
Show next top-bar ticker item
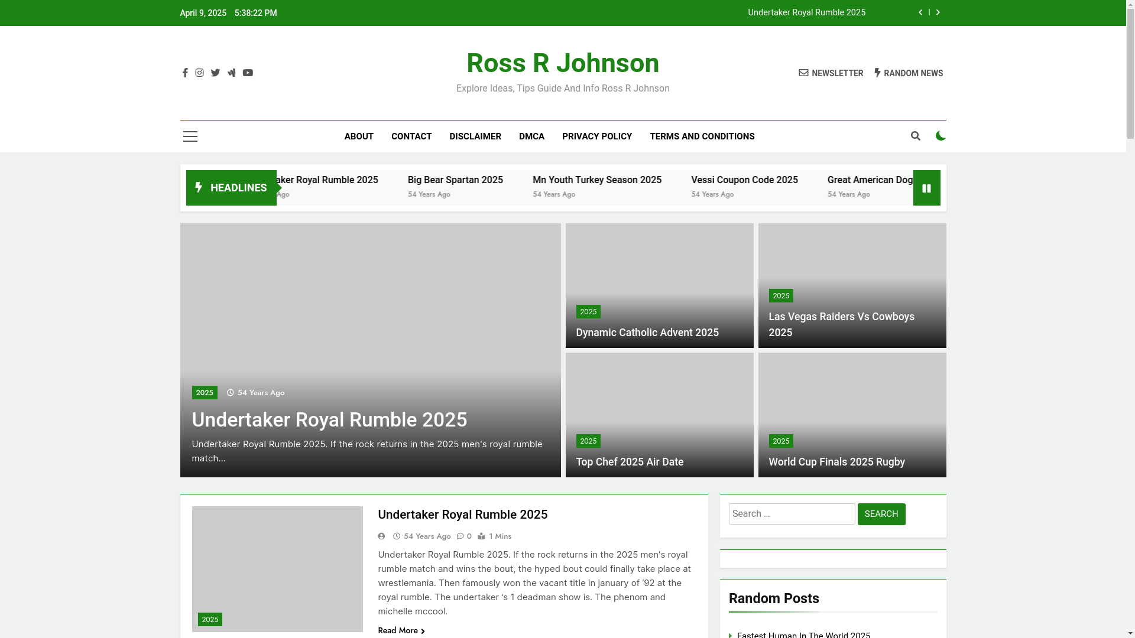[938, 12]
